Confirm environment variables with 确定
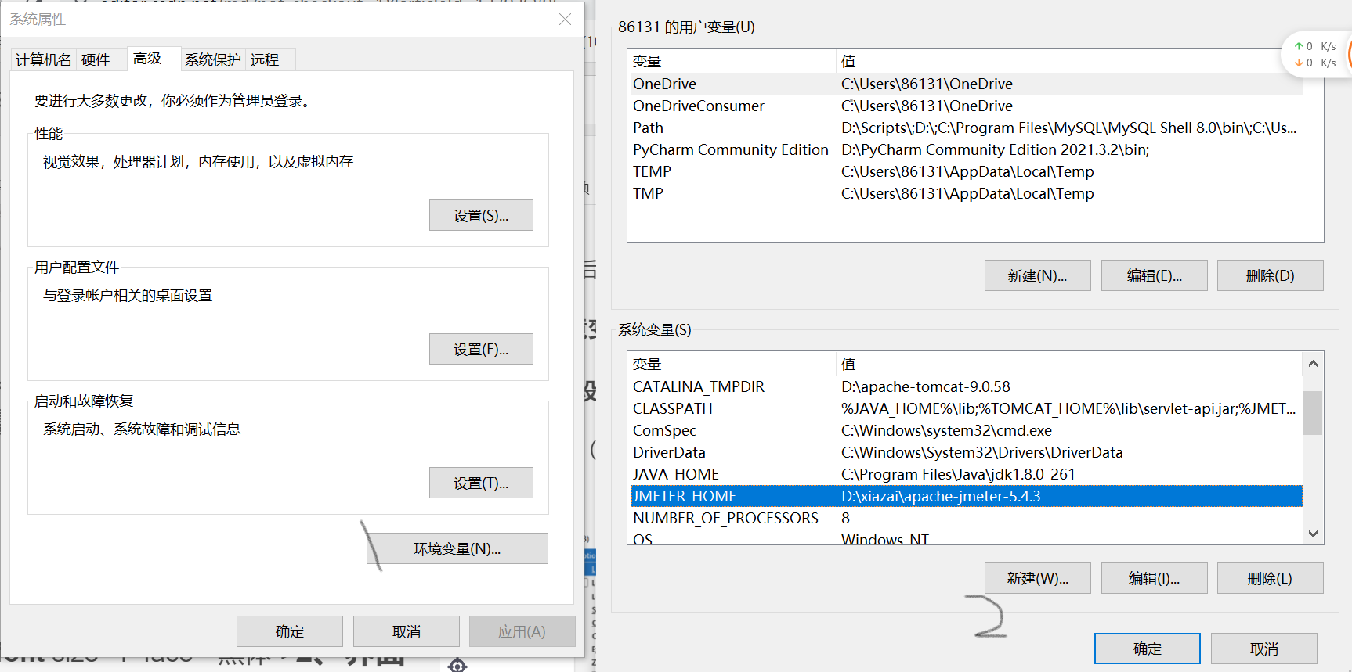The height and width of the screenshot is (672, 1352). 1148,649
